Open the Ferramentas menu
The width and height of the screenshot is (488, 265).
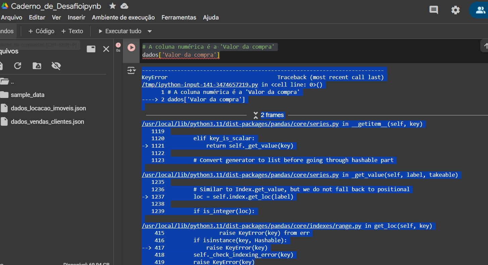coord(179,17)
